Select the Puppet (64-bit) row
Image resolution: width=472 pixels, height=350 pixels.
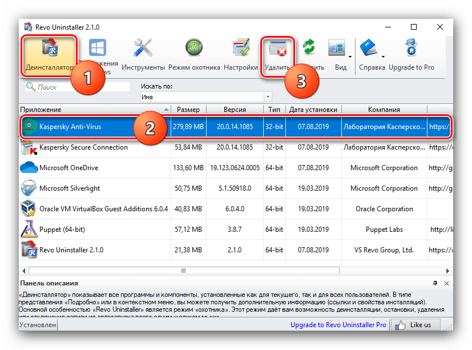pos(63,230)
